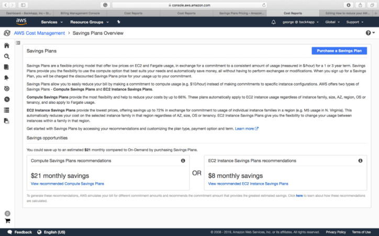The image size is (379, 236).
Task: Open the document Reports sidebar icon
Action: pos(6,67)
